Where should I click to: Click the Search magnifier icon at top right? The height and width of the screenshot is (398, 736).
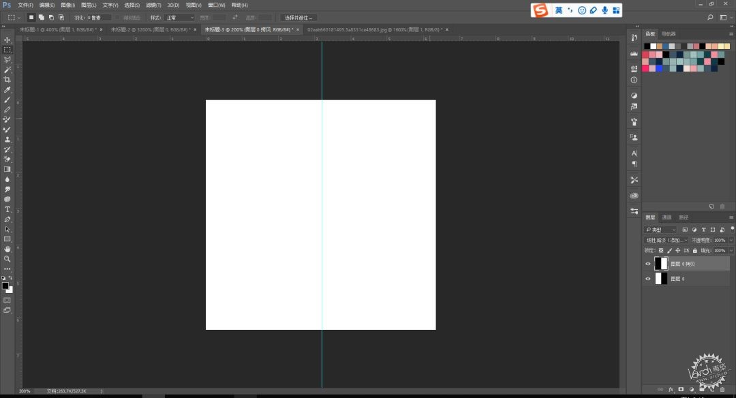pyautogui.click(x=710, y=17)
